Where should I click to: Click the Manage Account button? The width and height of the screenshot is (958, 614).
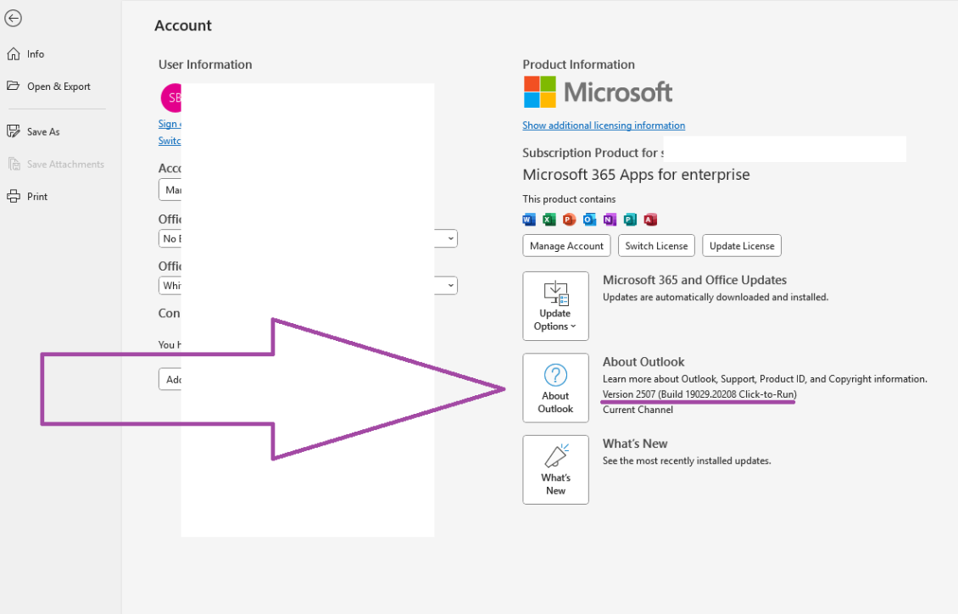[x=566, y=246]
